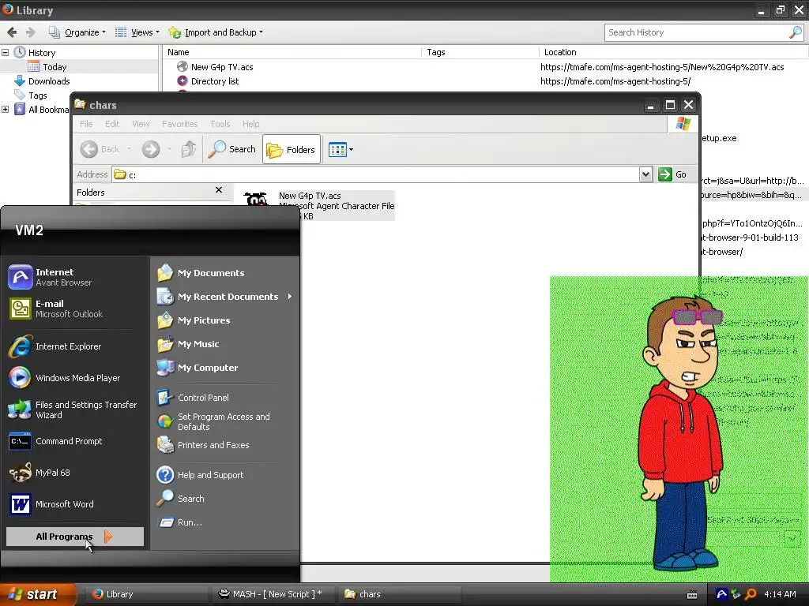Expand Address bar dropdown
Screen dimensions: 809x606
[645, 174]
